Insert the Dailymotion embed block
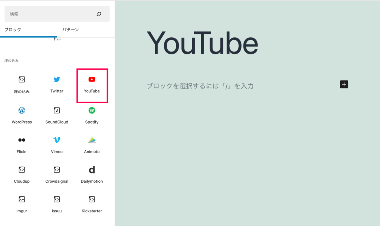The height and width of the screenshot is (226, 380). [92, 175]
